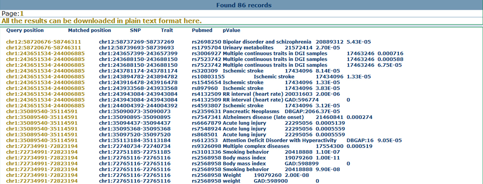483x184 pixels.
Task: Click the pValue column header
Action: pyautogui.click(x=232, y=30)
